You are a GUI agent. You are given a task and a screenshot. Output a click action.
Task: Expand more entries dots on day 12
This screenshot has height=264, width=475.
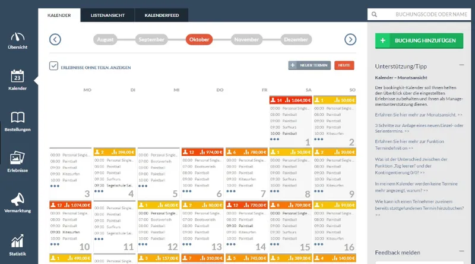click(142, 244)
